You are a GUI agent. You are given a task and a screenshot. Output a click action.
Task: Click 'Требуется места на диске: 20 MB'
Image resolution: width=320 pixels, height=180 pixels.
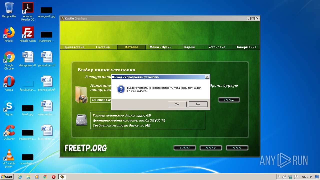(121, 125)
